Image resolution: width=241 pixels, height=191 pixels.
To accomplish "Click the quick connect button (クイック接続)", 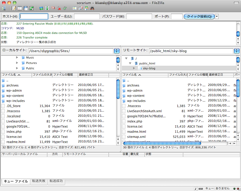I will click(199, 17).
